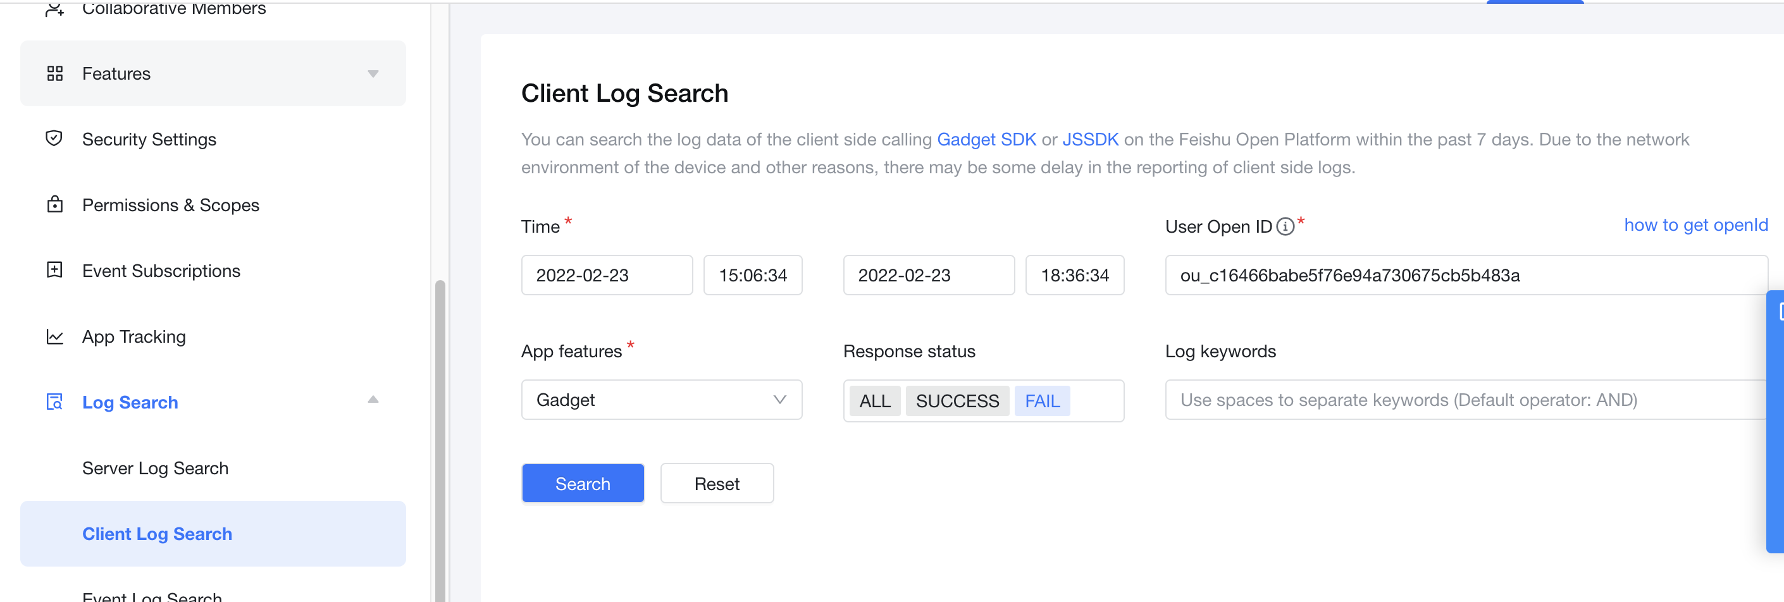Click the Log Search magnifier icon
Screen dimensions: 1784x602
(54, 402)
